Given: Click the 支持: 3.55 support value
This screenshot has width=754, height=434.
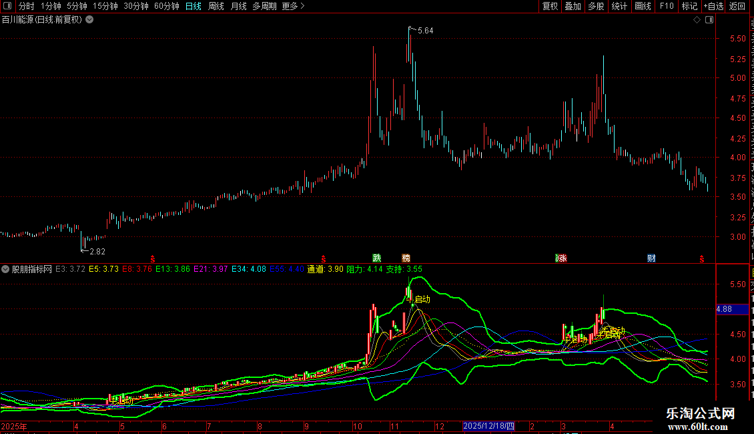Looking at the screenshot, I should click(x=404, y=269).
